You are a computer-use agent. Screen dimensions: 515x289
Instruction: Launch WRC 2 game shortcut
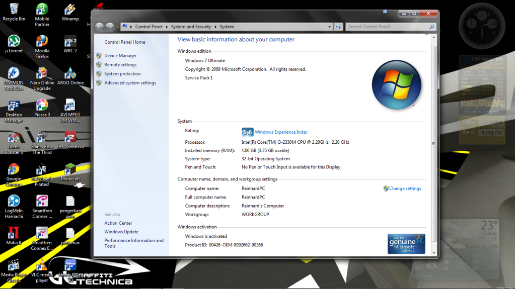[70, 44]
